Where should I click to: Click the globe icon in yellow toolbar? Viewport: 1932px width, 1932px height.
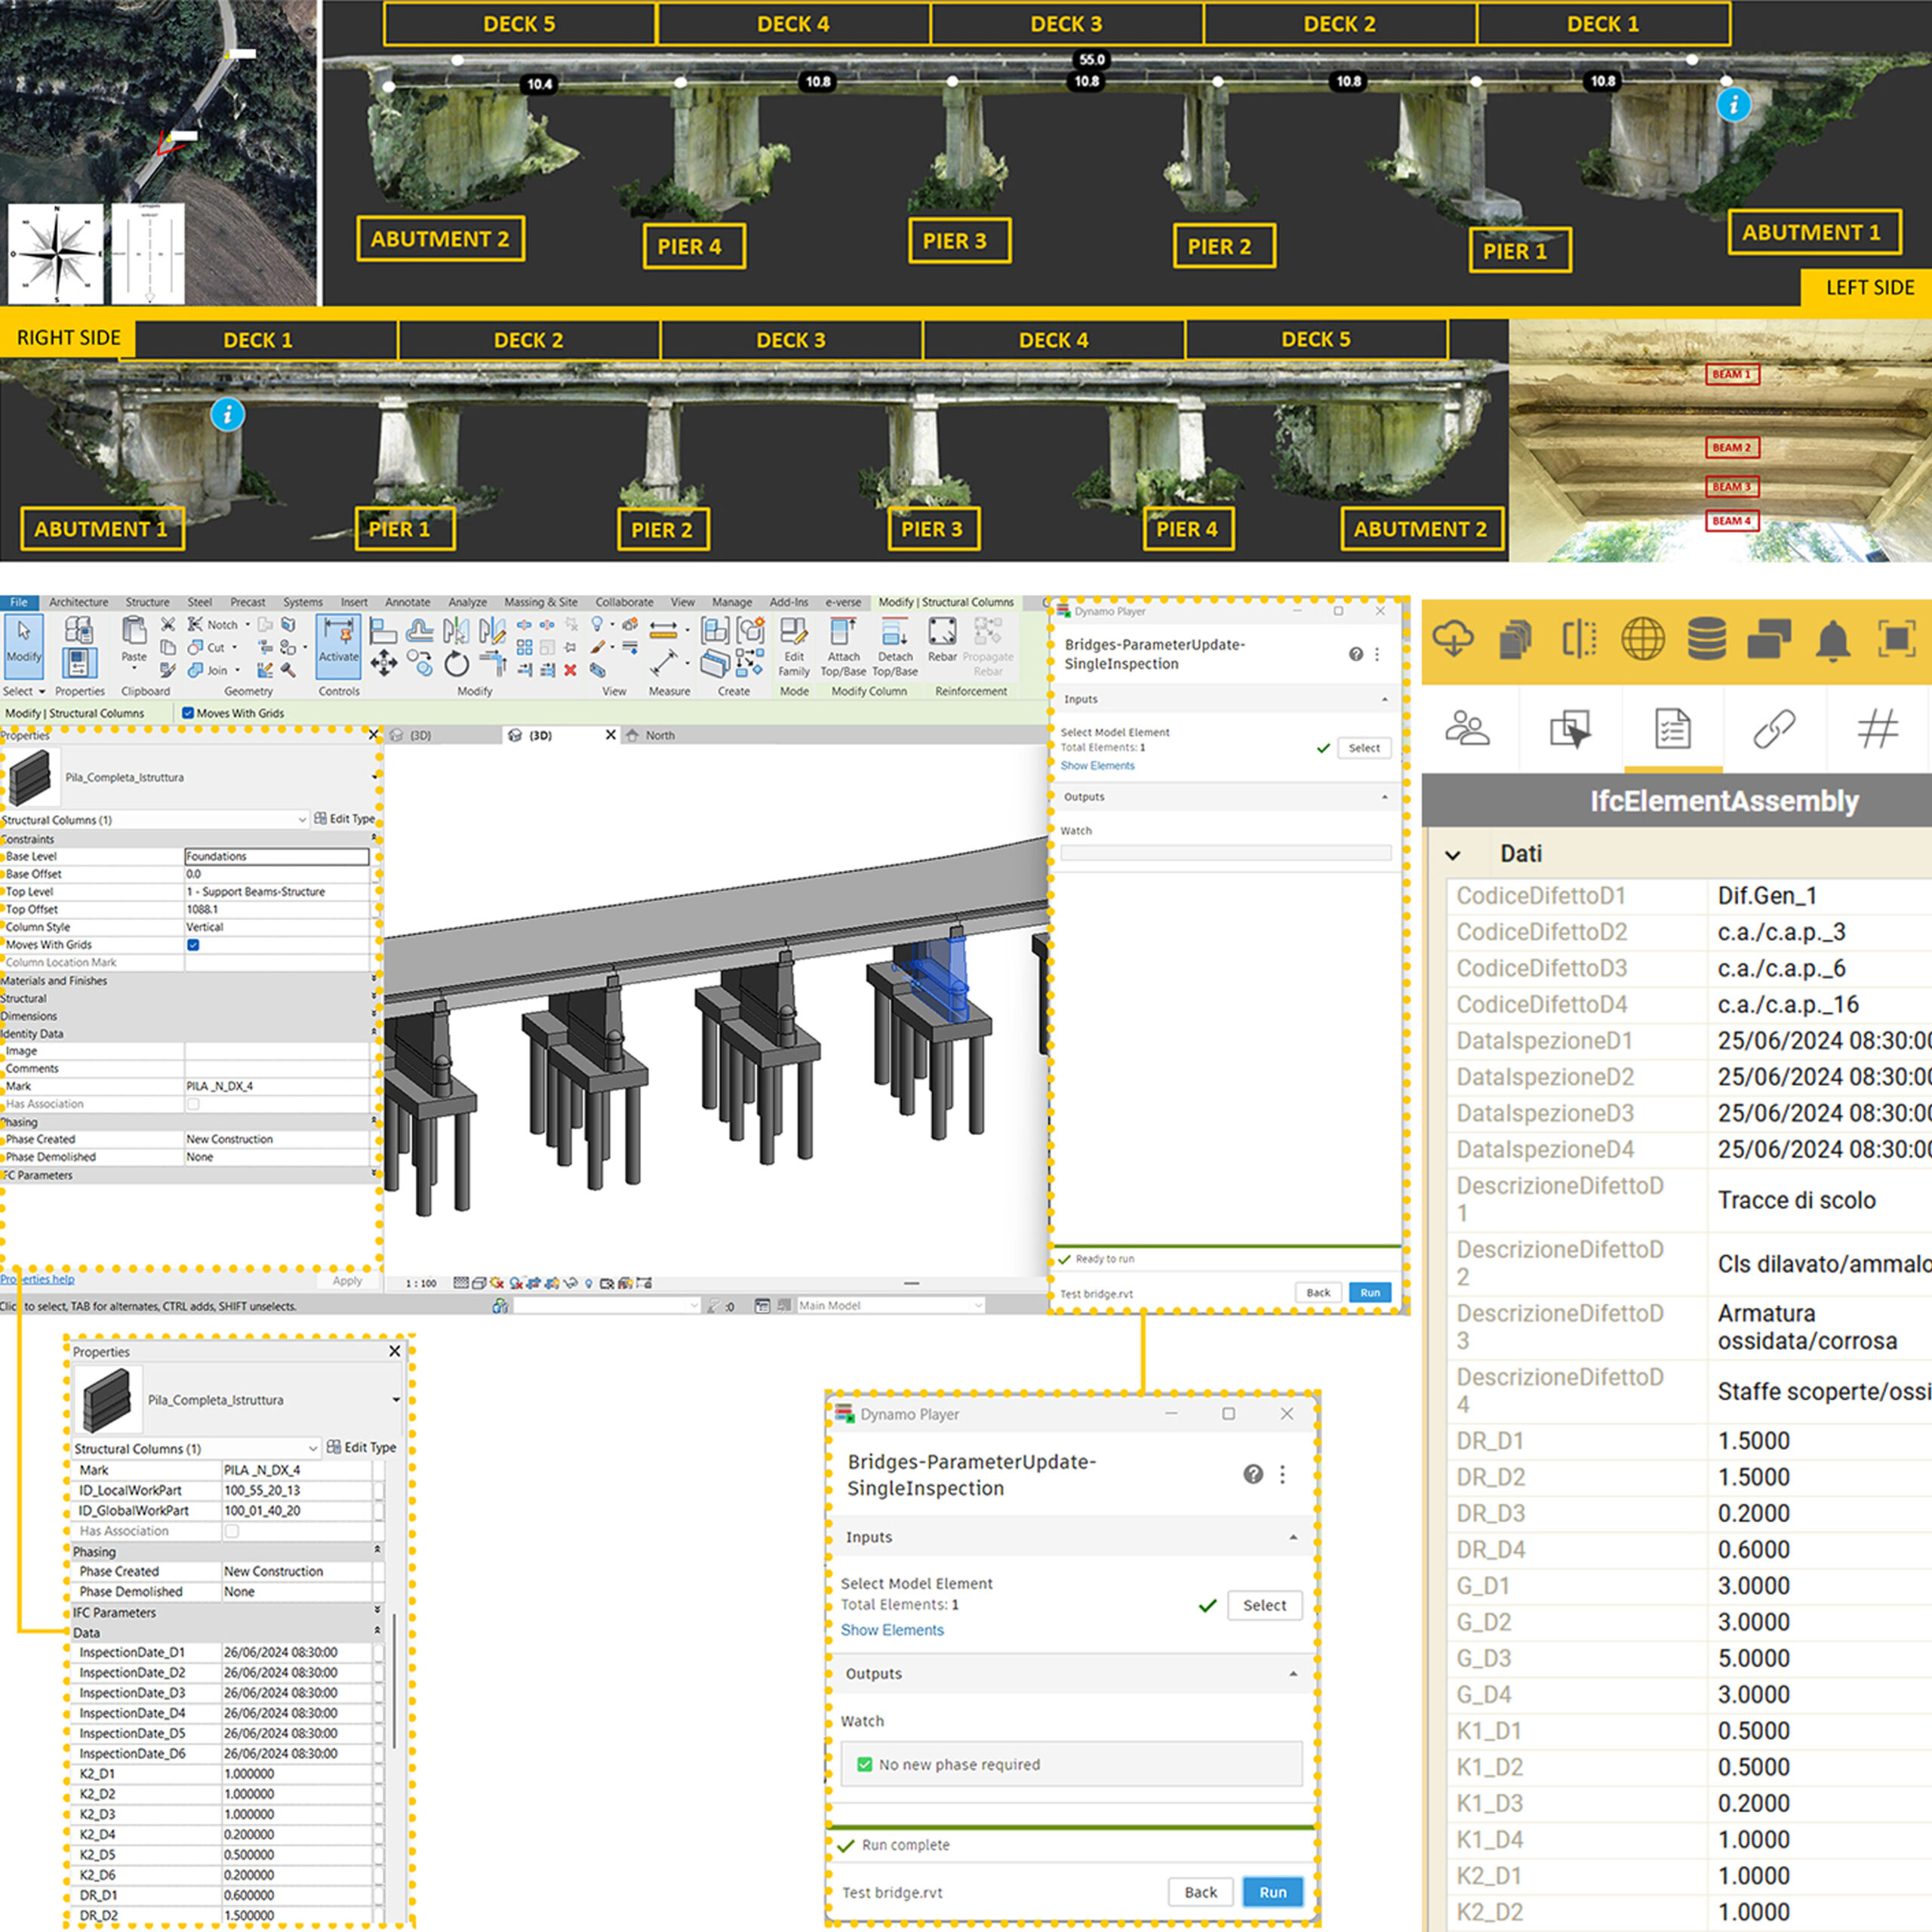(1642, 639)
